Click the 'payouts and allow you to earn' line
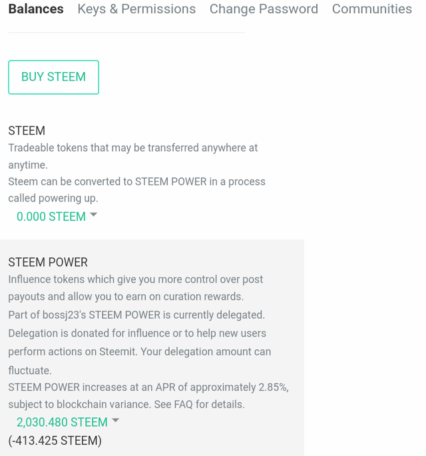This screenshot has height=456, width=426. (x=125, y=297)
